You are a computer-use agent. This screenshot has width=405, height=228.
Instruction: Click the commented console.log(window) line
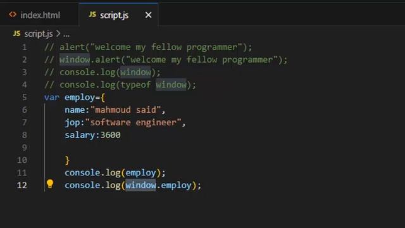[x=103, y=72]
